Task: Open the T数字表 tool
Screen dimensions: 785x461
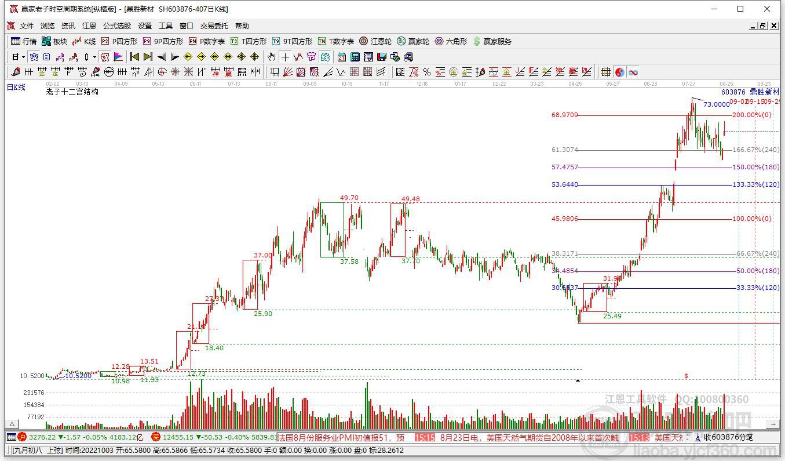Action: pos(335,41)
